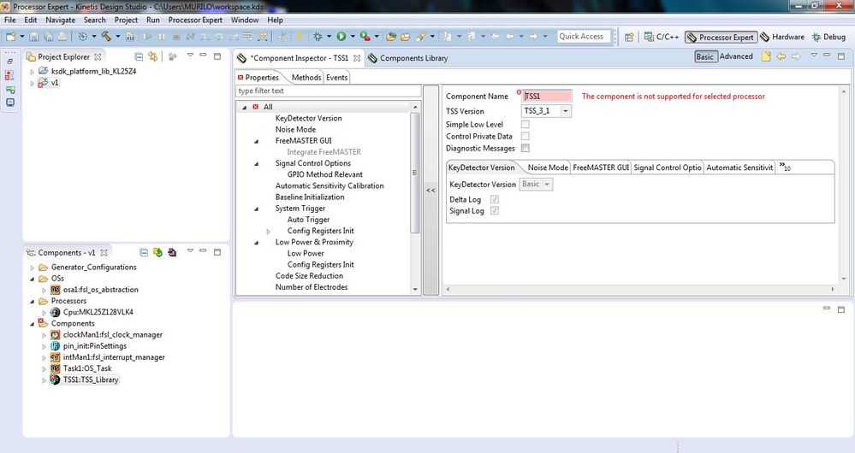Open the View Menu triangle in Project Explorer
This screenshot has width=855, height=453.
pos(190,56)
